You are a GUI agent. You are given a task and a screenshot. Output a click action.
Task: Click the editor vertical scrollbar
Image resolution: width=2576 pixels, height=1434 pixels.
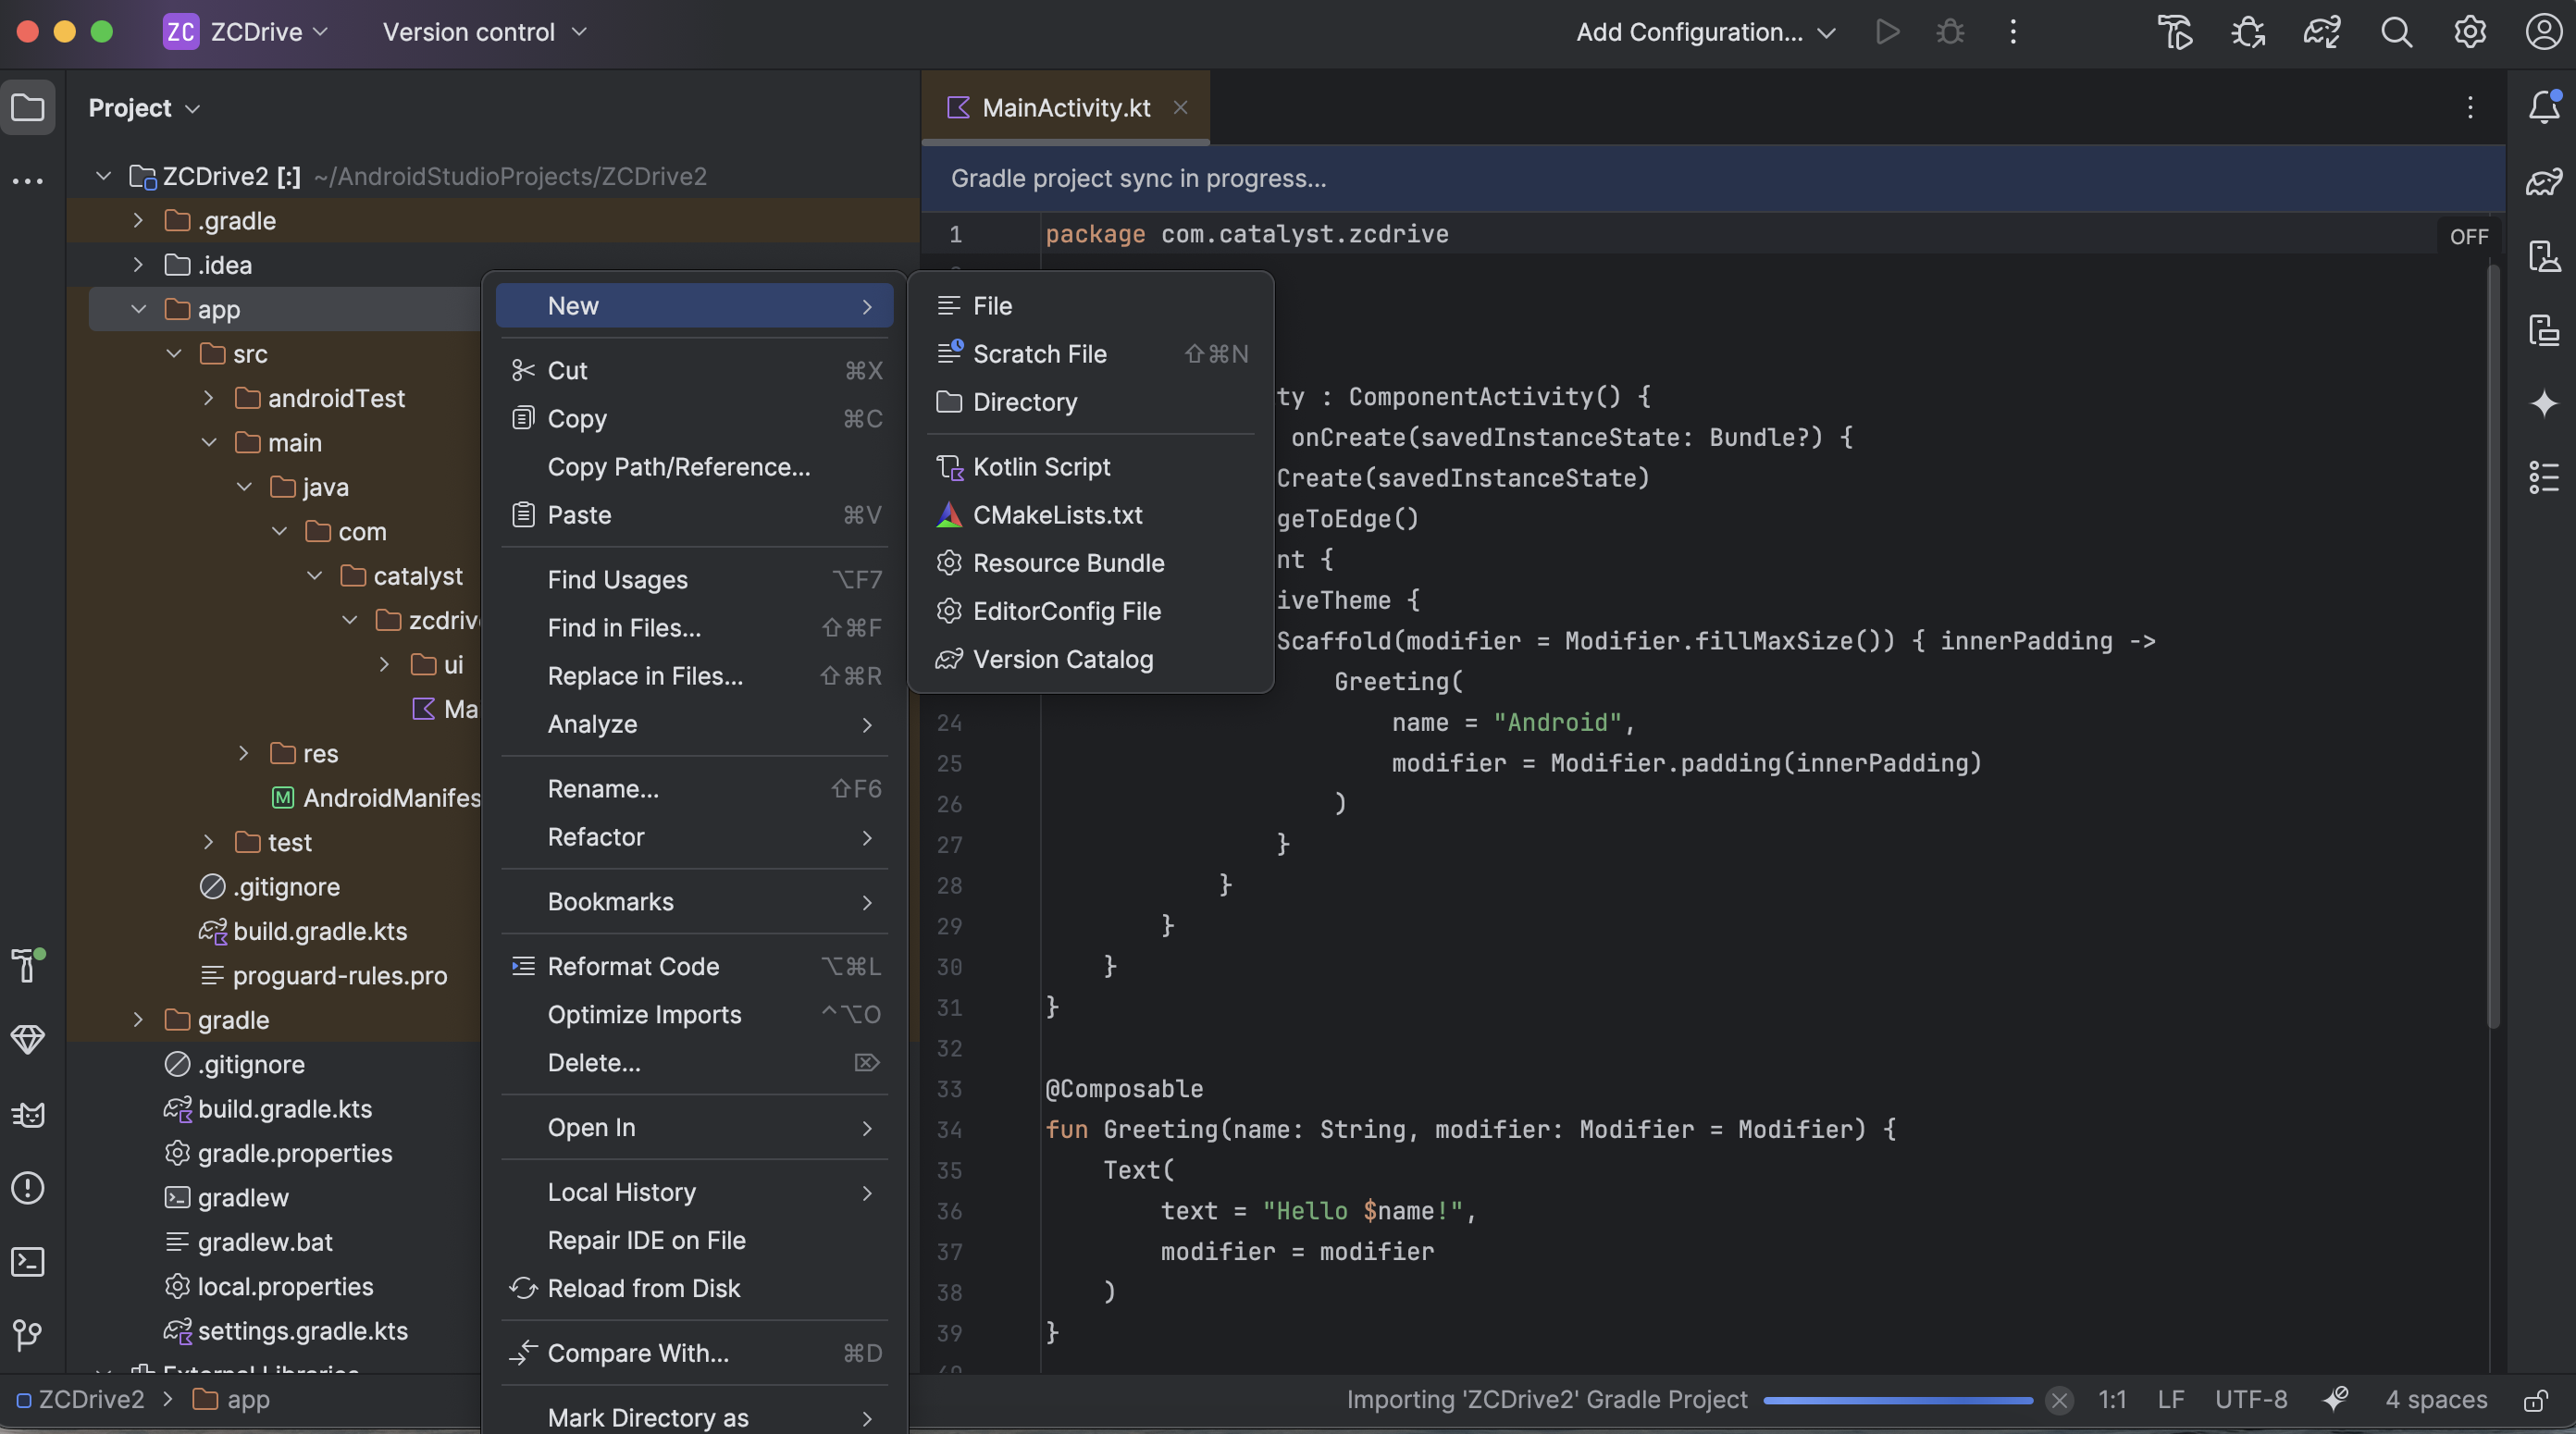2493,640
